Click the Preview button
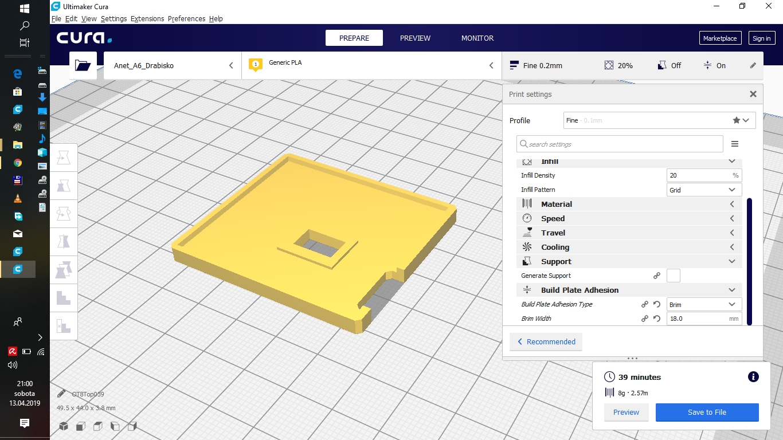 pos(626,412)
